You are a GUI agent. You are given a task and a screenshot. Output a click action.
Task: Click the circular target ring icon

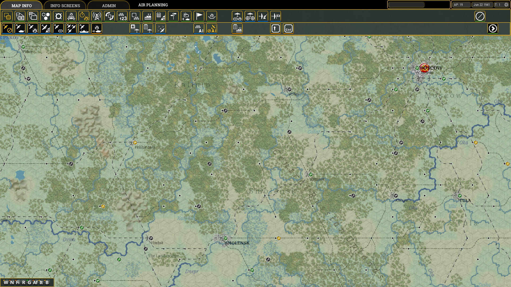tap(58, 16)
